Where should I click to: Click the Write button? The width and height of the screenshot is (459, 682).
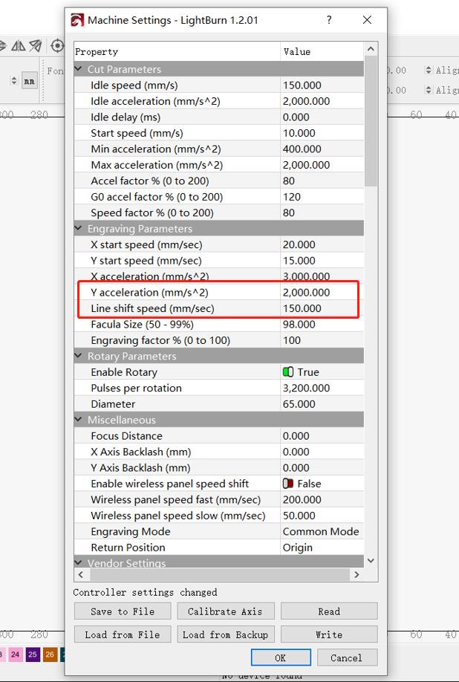click(x=329, y=634)
